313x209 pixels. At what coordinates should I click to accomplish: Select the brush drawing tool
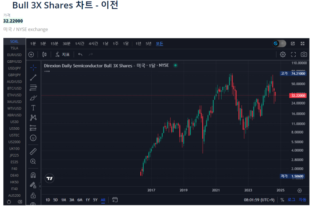[x=33, y=97]
